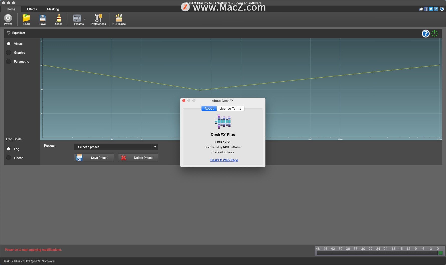Screen dimensions: 446x265
Task: Click the Delete Preset button
Action: coord(138,158)
